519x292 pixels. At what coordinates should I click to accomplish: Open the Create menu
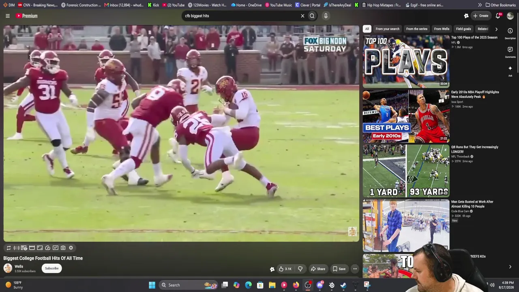click(x=480, y=16)
